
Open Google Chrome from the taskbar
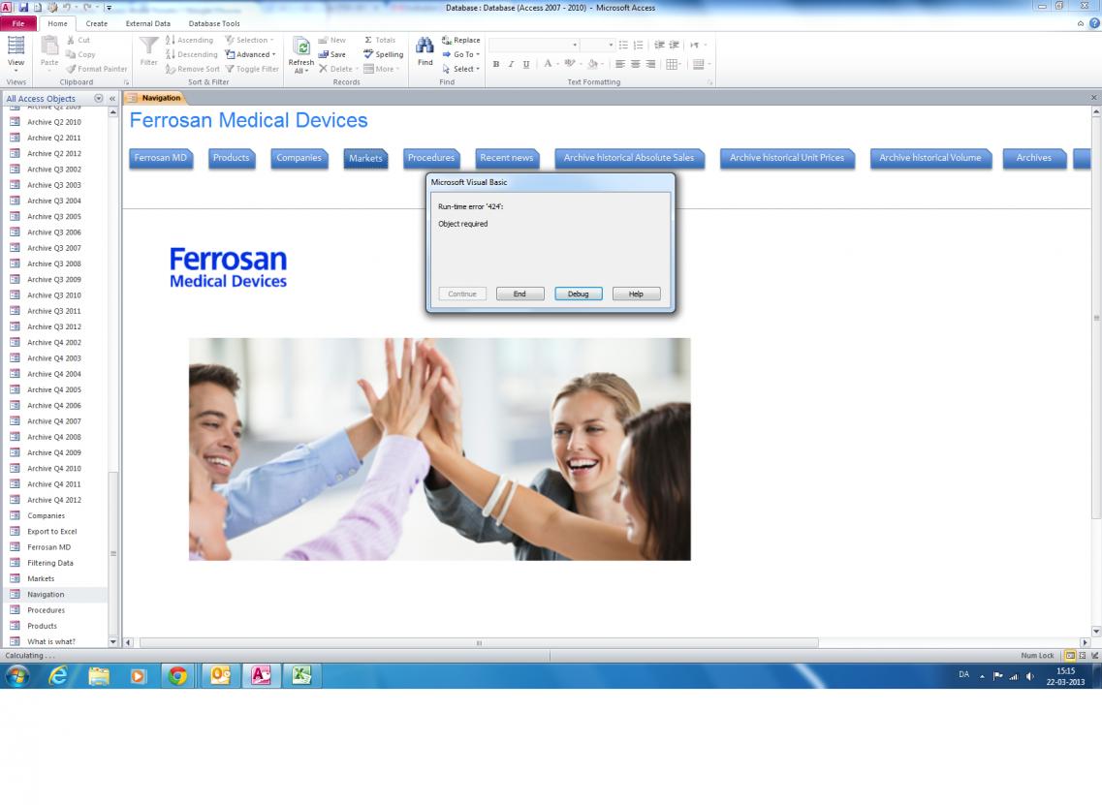point(177,676)
